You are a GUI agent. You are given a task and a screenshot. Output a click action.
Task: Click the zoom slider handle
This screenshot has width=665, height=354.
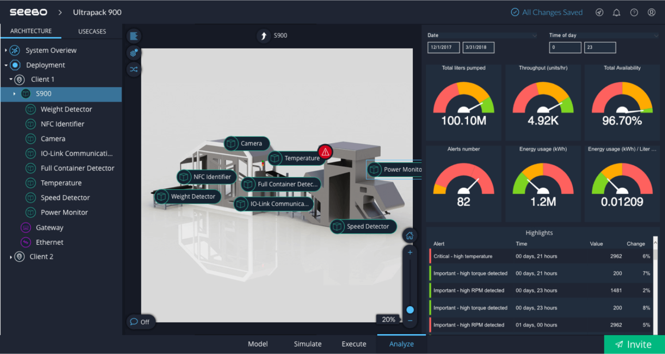click(x=410, y=310)
